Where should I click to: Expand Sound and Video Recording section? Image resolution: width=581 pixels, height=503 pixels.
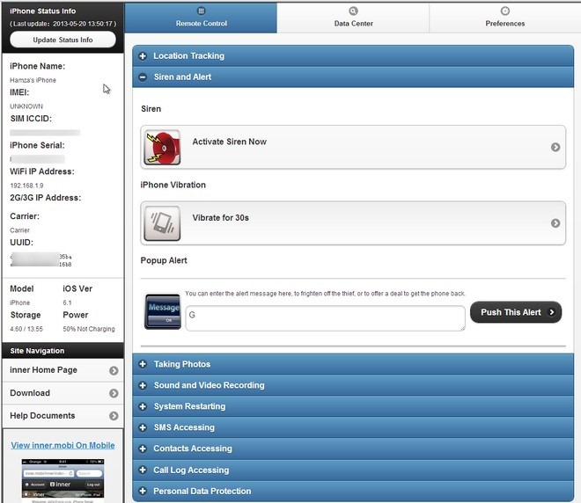click(353, 385)
